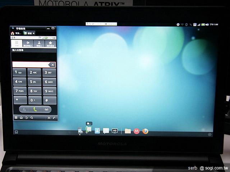Tap the 6 MNO key
The image size is (230, 172).
[50, 82]
